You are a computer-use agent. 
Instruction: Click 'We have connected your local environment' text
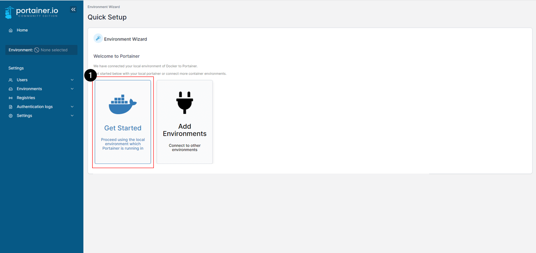pos(145,66)
